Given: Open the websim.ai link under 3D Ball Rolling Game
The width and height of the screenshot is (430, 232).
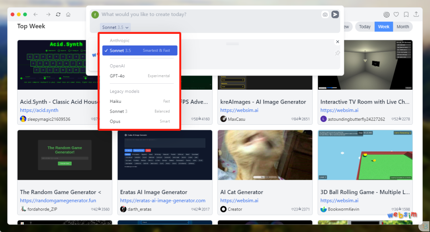Looking at the screenshot, I should coord(340,201).
